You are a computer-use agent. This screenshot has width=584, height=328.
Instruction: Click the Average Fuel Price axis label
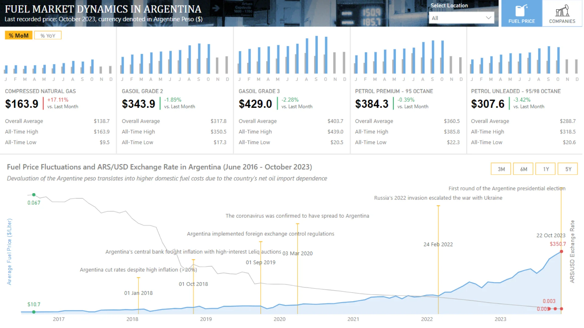(x=9, y=251)
